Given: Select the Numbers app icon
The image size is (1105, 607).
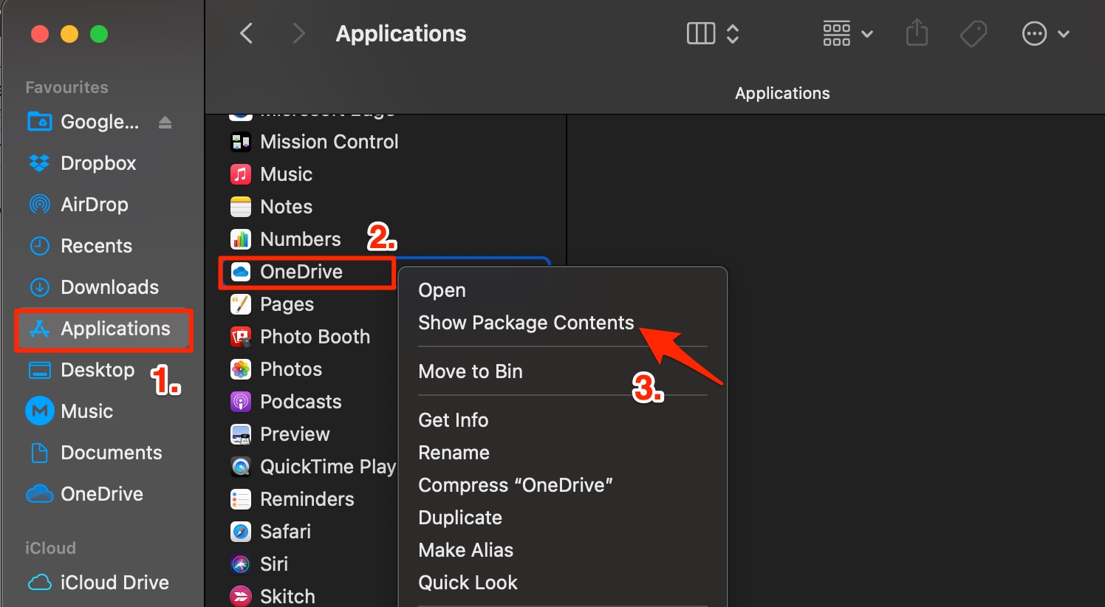Looking at the screenshot, I should (x=241, y=239).
